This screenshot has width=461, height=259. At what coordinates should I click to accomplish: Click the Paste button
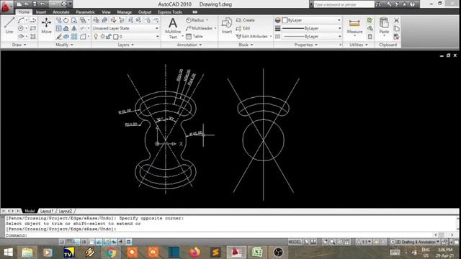pos(384,26)
